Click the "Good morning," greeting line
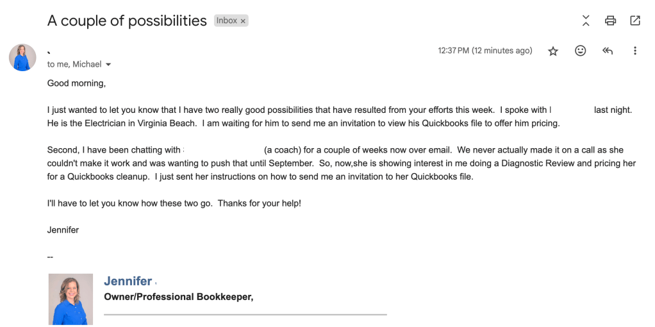 tap(76, 83)
